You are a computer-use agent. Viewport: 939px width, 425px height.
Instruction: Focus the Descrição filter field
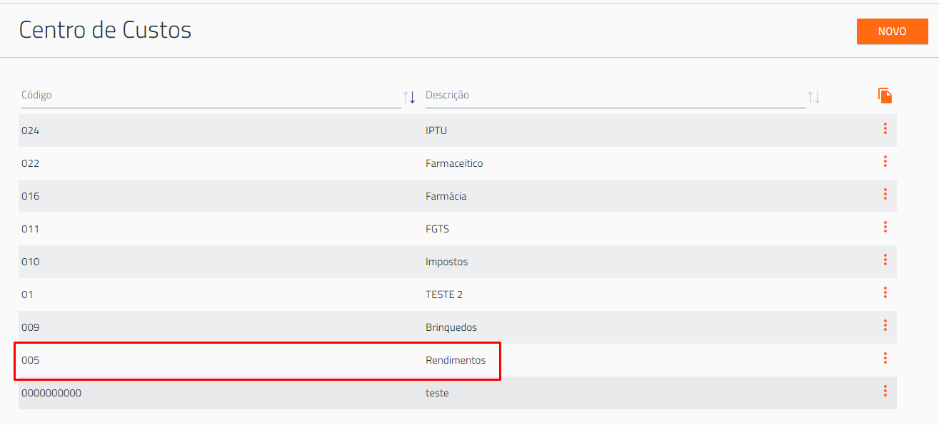[616, 96]
